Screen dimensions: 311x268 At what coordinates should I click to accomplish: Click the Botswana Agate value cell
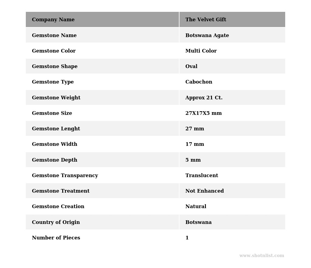[x=207, y=36]
